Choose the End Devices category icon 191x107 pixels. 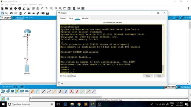(8, 91)
